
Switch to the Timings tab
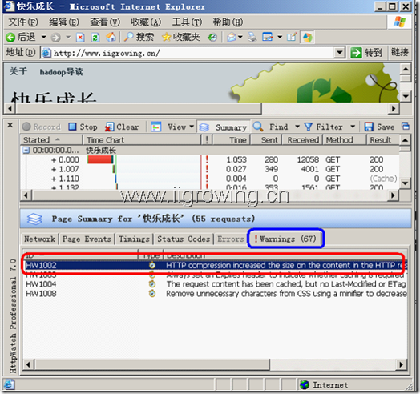(x=134, y=239)
